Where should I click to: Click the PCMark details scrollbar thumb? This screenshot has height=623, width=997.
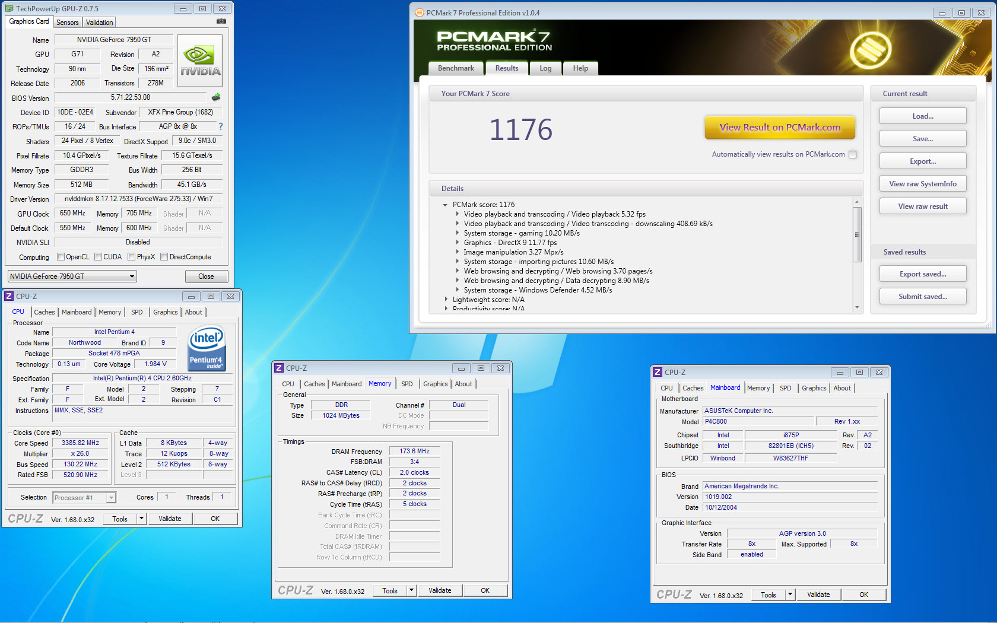coord(857,234)
